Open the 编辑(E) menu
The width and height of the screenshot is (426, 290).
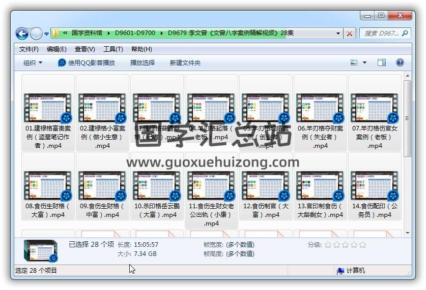point(56,49)
